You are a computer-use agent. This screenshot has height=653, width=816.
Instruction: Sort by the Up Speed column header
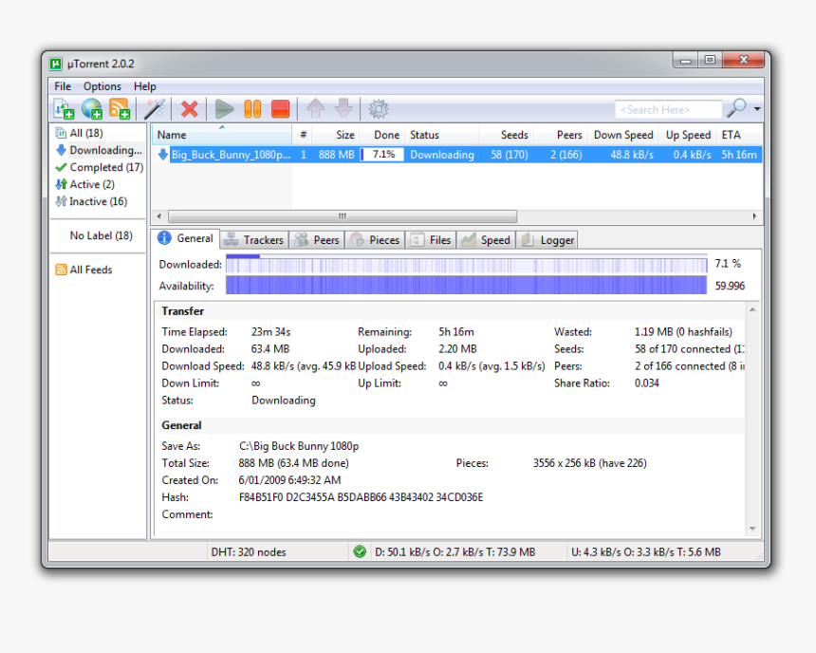coord(688,135)
